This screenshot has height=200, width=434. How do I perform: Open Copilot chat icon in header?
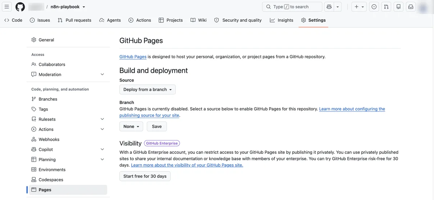[329, 7]
